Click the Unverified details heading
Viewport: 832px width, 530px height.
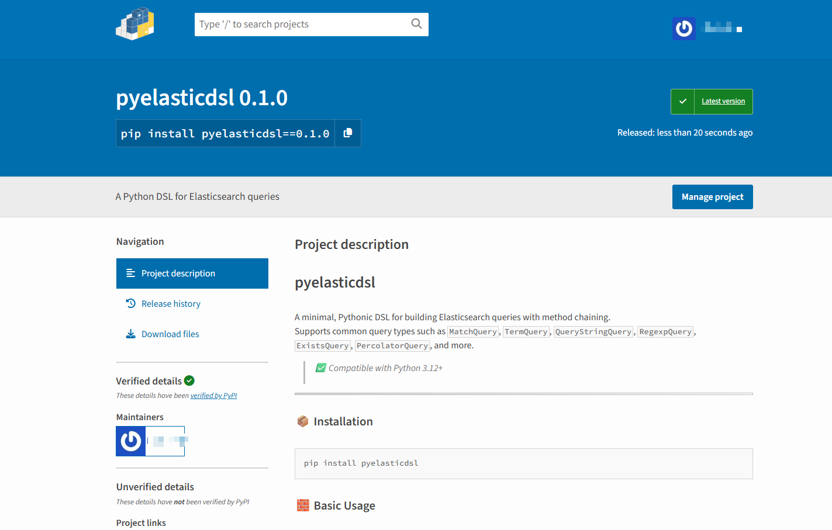(x=155, y=487)
